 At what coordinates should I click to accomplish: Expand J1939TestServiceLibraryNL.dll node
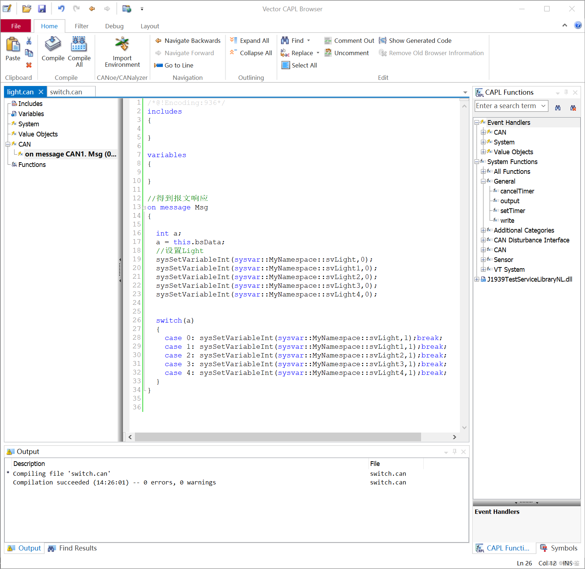pos(477,279)
